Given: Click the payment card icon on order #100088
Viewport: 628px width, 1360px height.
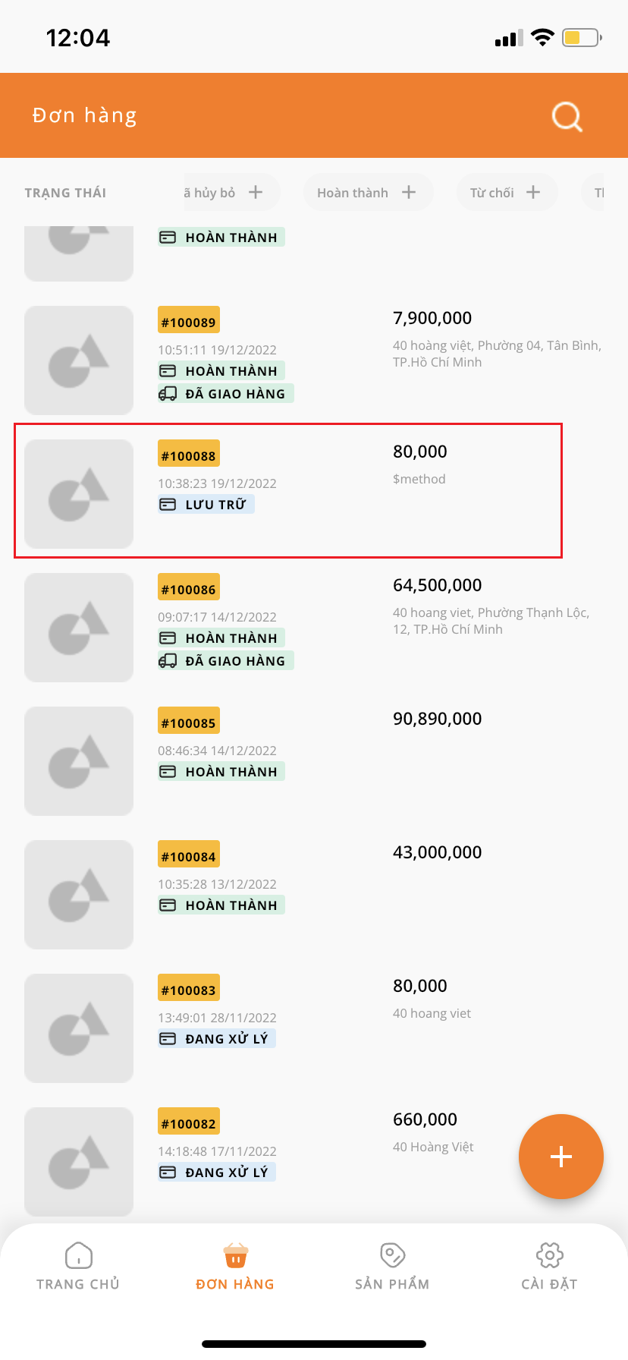Looking at the screenshot, I should [168, 505].
